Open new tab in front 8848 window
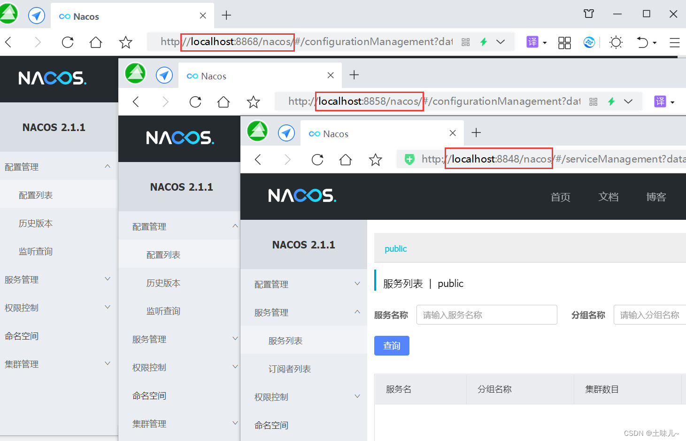 click(x=476, y=133)
